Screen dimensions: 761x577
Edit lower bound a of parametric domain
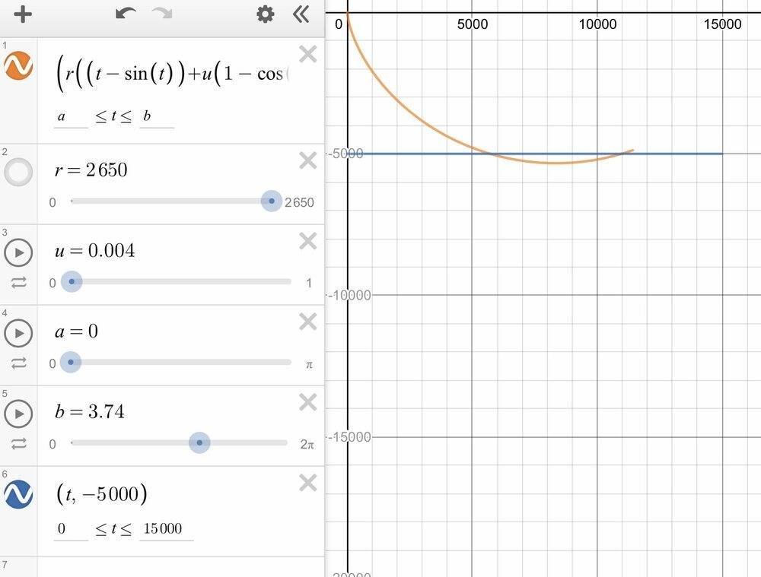71,116
